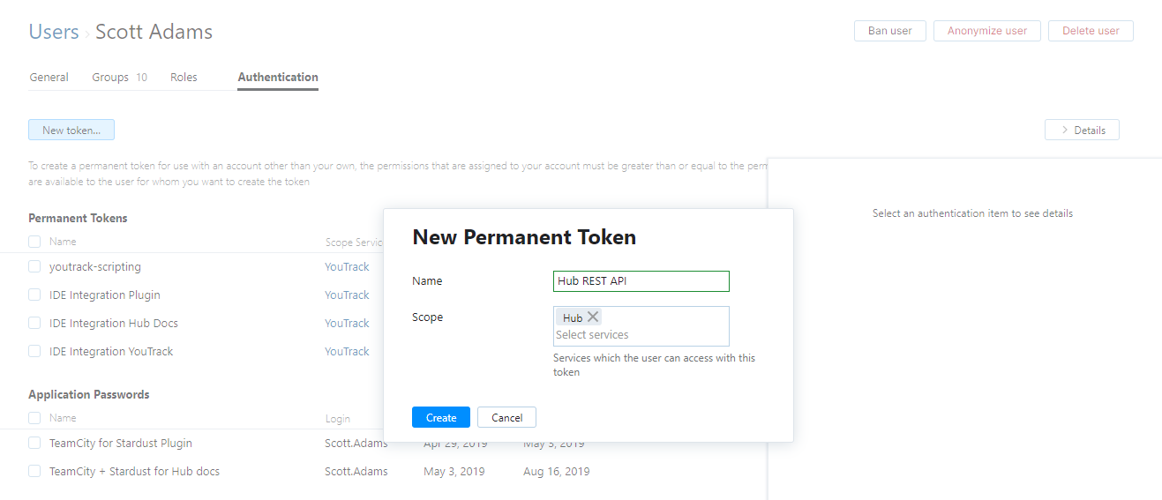
Task: Check the IDE Integration YouTrack checkbox
Action: 34,351
